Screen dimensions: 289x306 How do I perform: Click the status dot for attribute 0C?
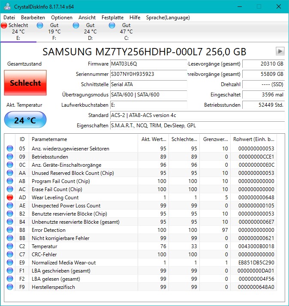(10, 165)
